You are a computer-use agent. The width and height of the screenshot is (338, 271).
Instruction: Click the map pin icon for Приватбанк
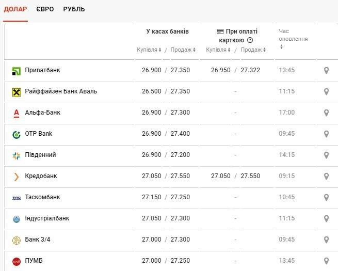pos(326,70)
